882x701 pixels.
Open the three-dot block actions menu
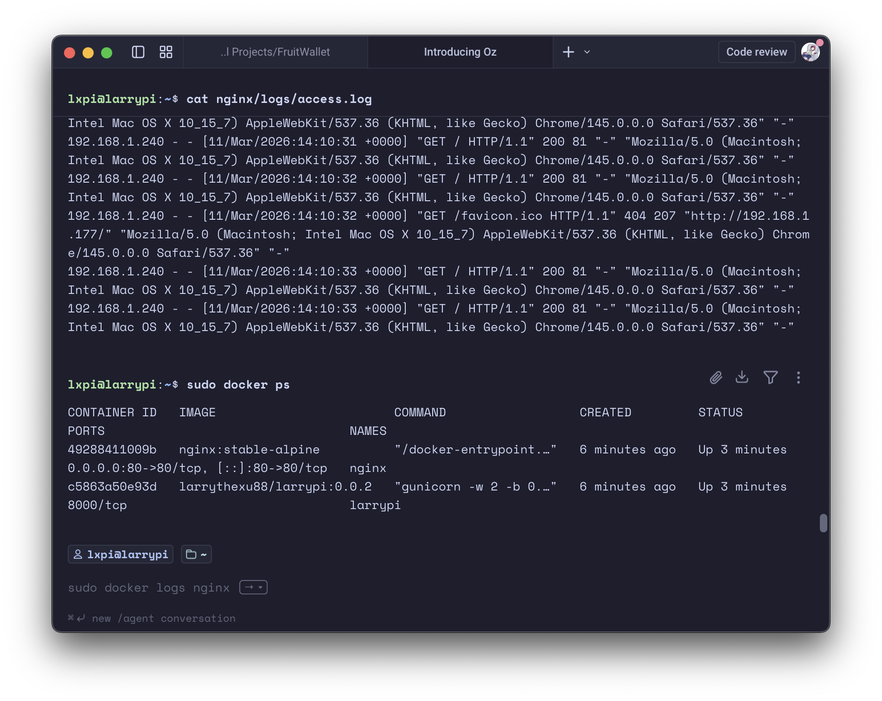(799, 378)
